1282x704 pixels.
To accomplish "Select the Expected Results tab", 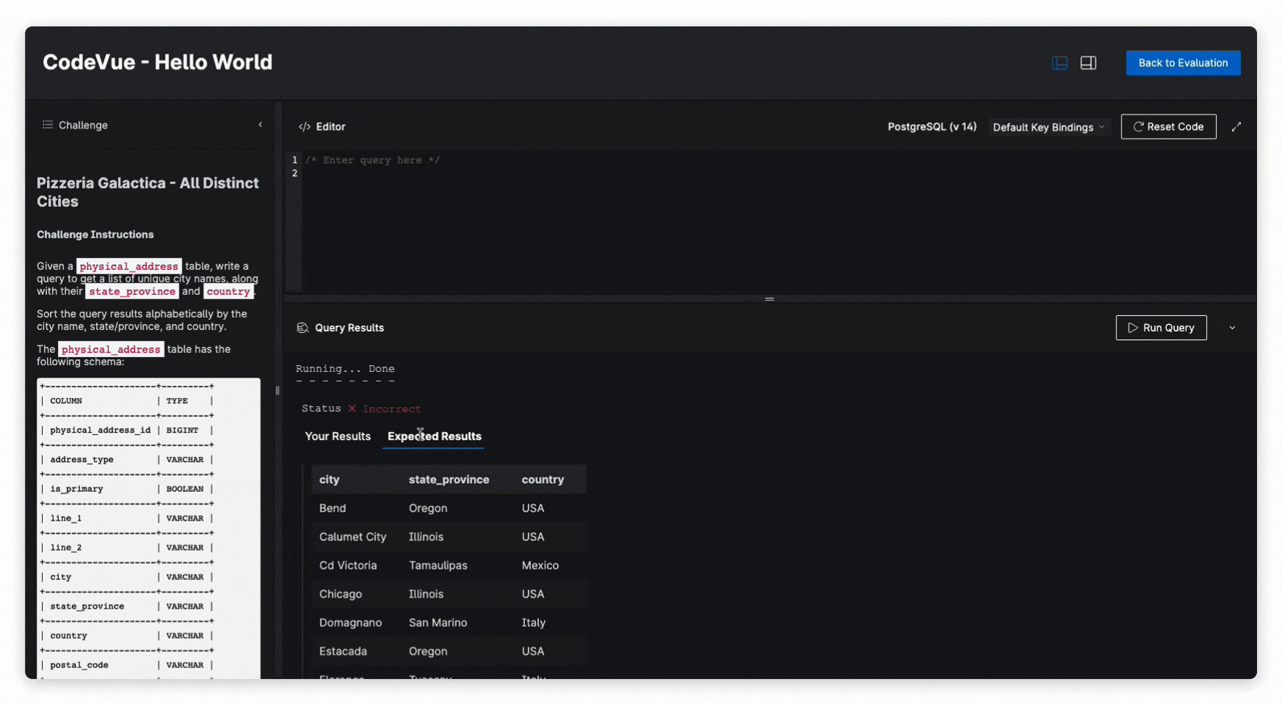I will [435, 436].
